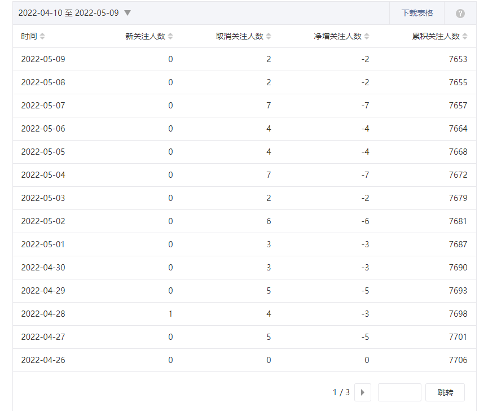Click cumulative followers value 7698

click(458, 314)
